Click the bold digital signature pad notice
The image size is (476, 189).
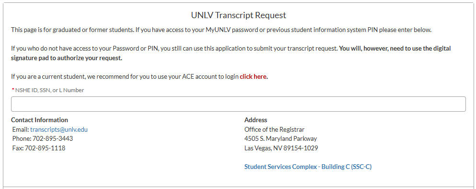(231, 53)
